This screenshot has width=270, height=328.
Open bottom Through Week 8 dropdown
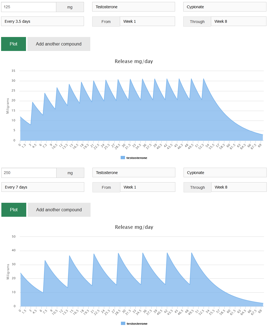tap(239, 187)
